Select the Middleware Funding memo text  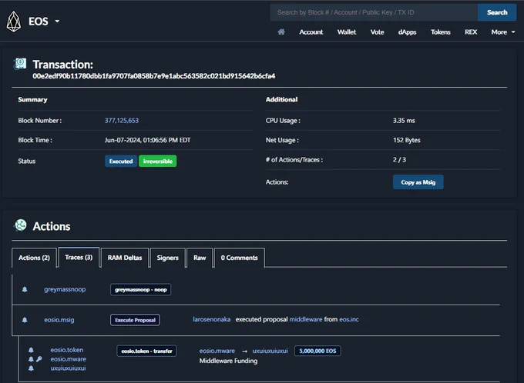tap(229, 361)
